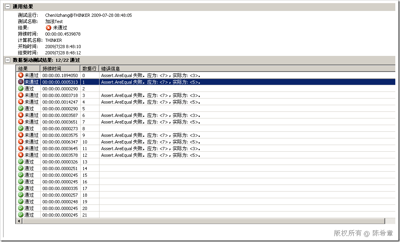The width and height of the screenshot is (400, 242).
Task: Click the 数据行 column header
Action: 89,68
